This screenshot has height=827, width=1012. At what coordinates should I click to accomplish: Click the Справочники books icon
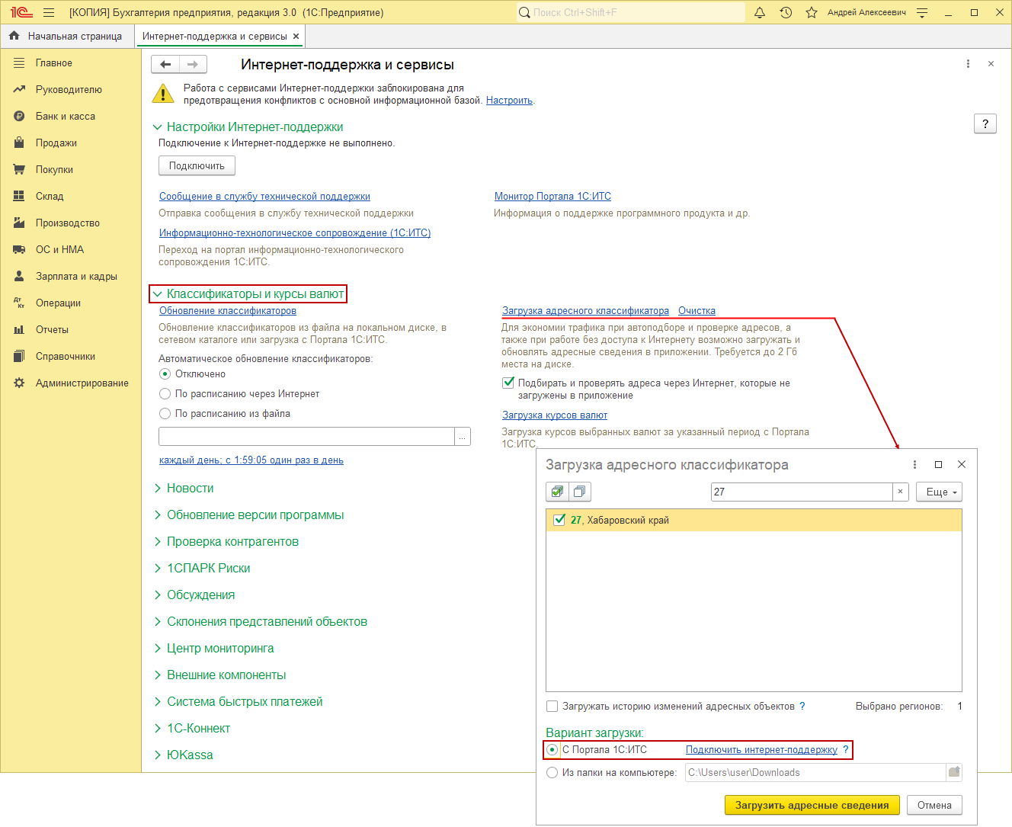19,357
